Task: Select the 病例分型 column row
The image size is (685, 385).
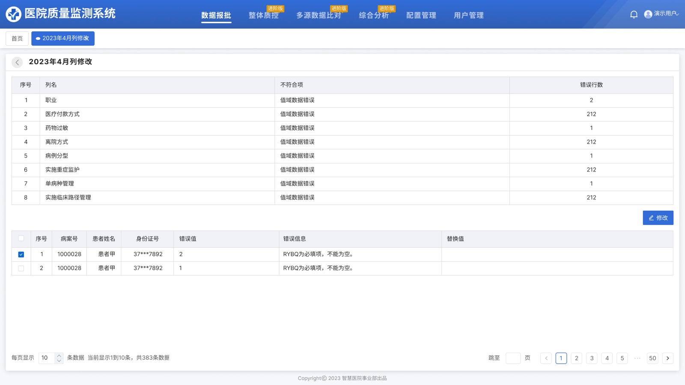Action: pyautogui.click(x=342, y=156)
